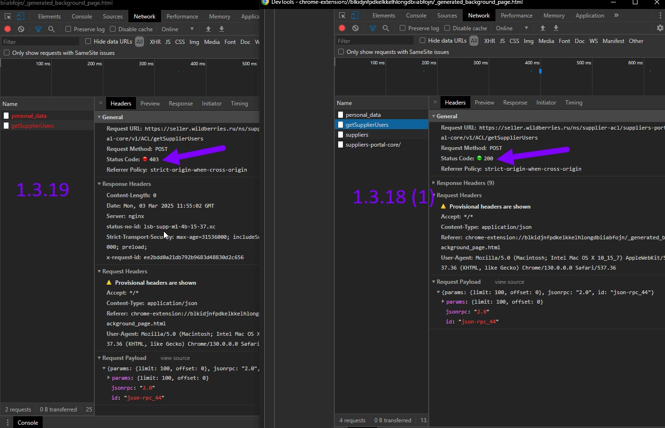
Task: Open DevTools settings gear icon
Action: point(660,28)
